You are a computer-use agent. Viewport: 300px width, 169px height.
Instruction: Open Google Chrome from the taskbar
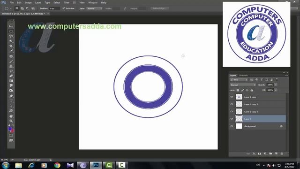[x=57, y=165]
